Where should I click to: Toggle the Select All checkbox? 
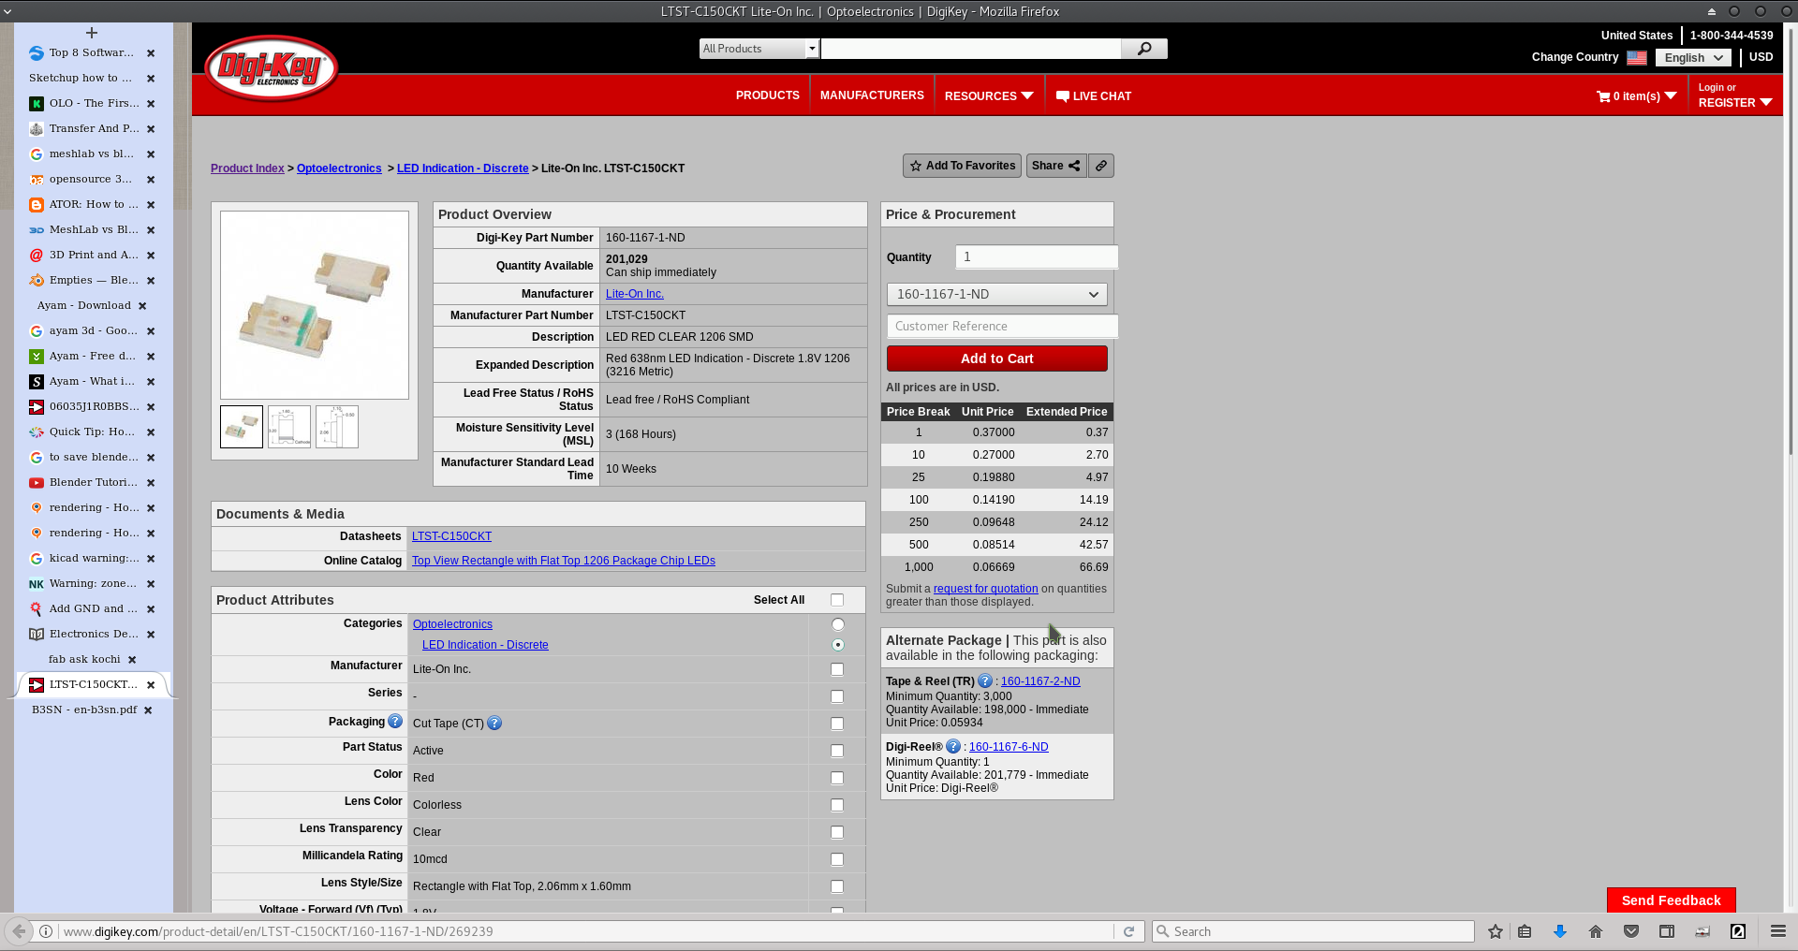click(x=837, y=600)
